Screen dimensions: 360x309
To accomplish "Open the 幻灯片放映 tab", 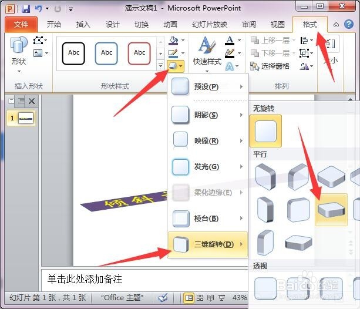I will click(210, 24).
